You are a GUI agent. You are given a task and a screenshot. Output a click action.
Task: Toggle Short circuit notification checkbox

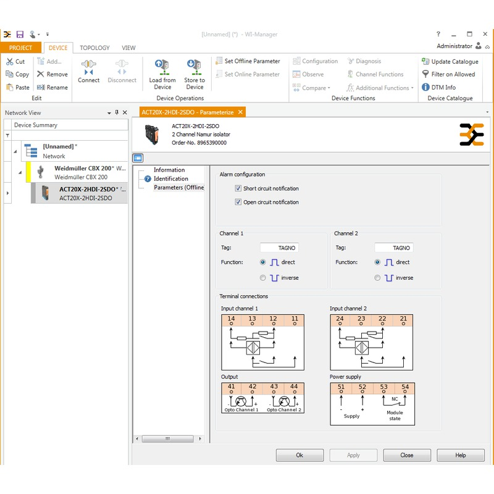click(x=238, y=188)
